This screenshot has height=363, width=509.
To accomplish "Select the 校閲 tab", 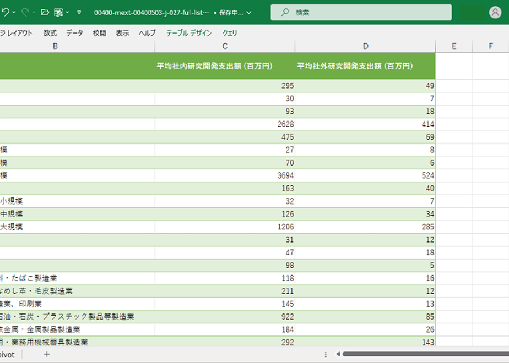I will pos(99,33).
